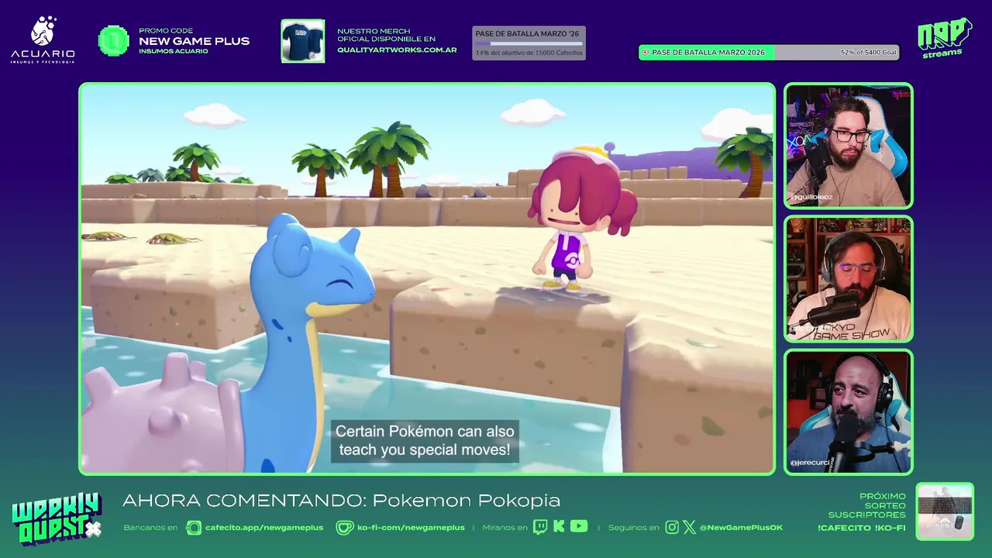
Task: Open the merch t-shirt thumbnail
Action: 302,41
